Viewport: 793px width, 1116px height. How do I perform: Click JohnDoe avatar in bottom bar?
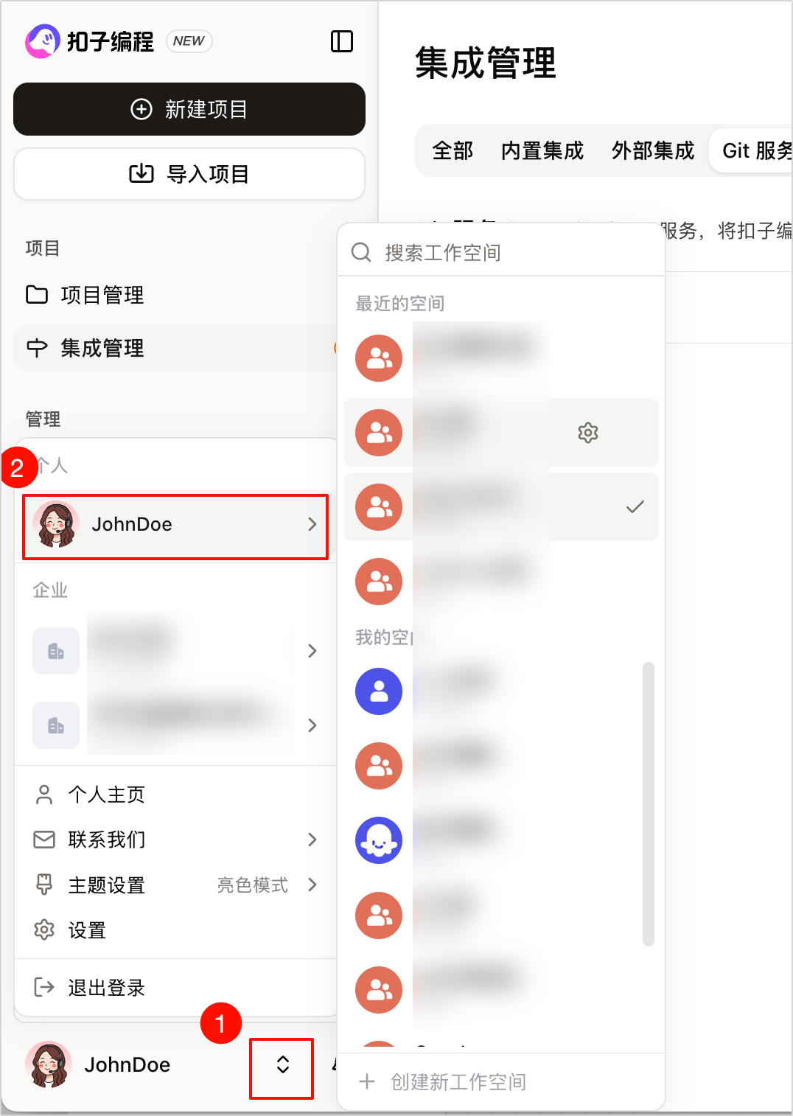pyautogui.click(x=49, y=1064)
